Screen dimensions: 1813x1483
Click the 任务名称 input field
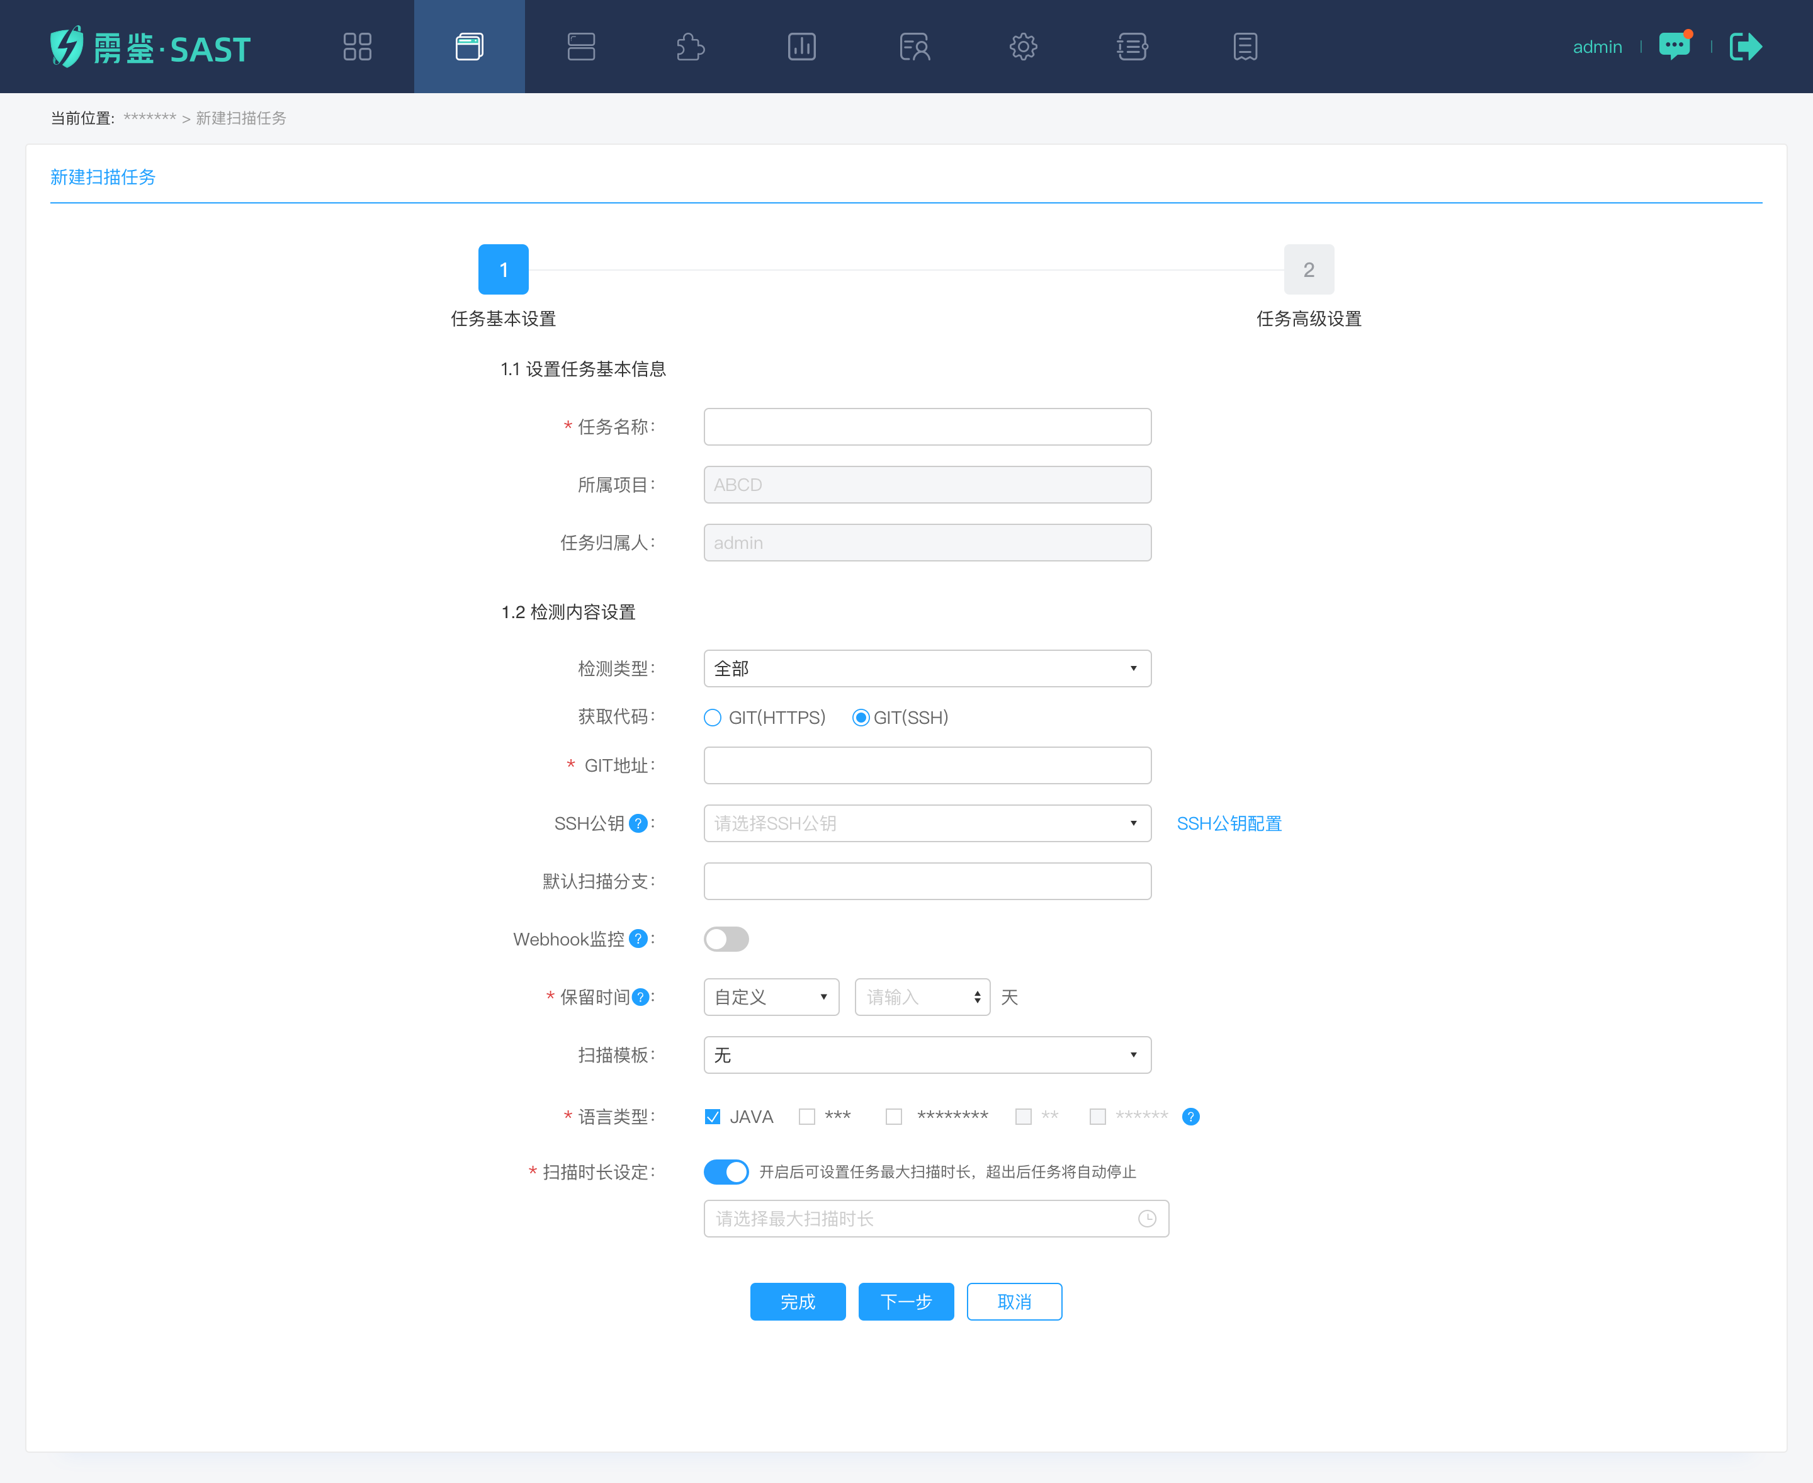click(x=927, y=426)
